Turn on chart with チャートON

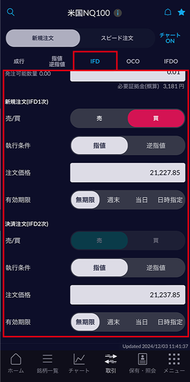(170, 38)
